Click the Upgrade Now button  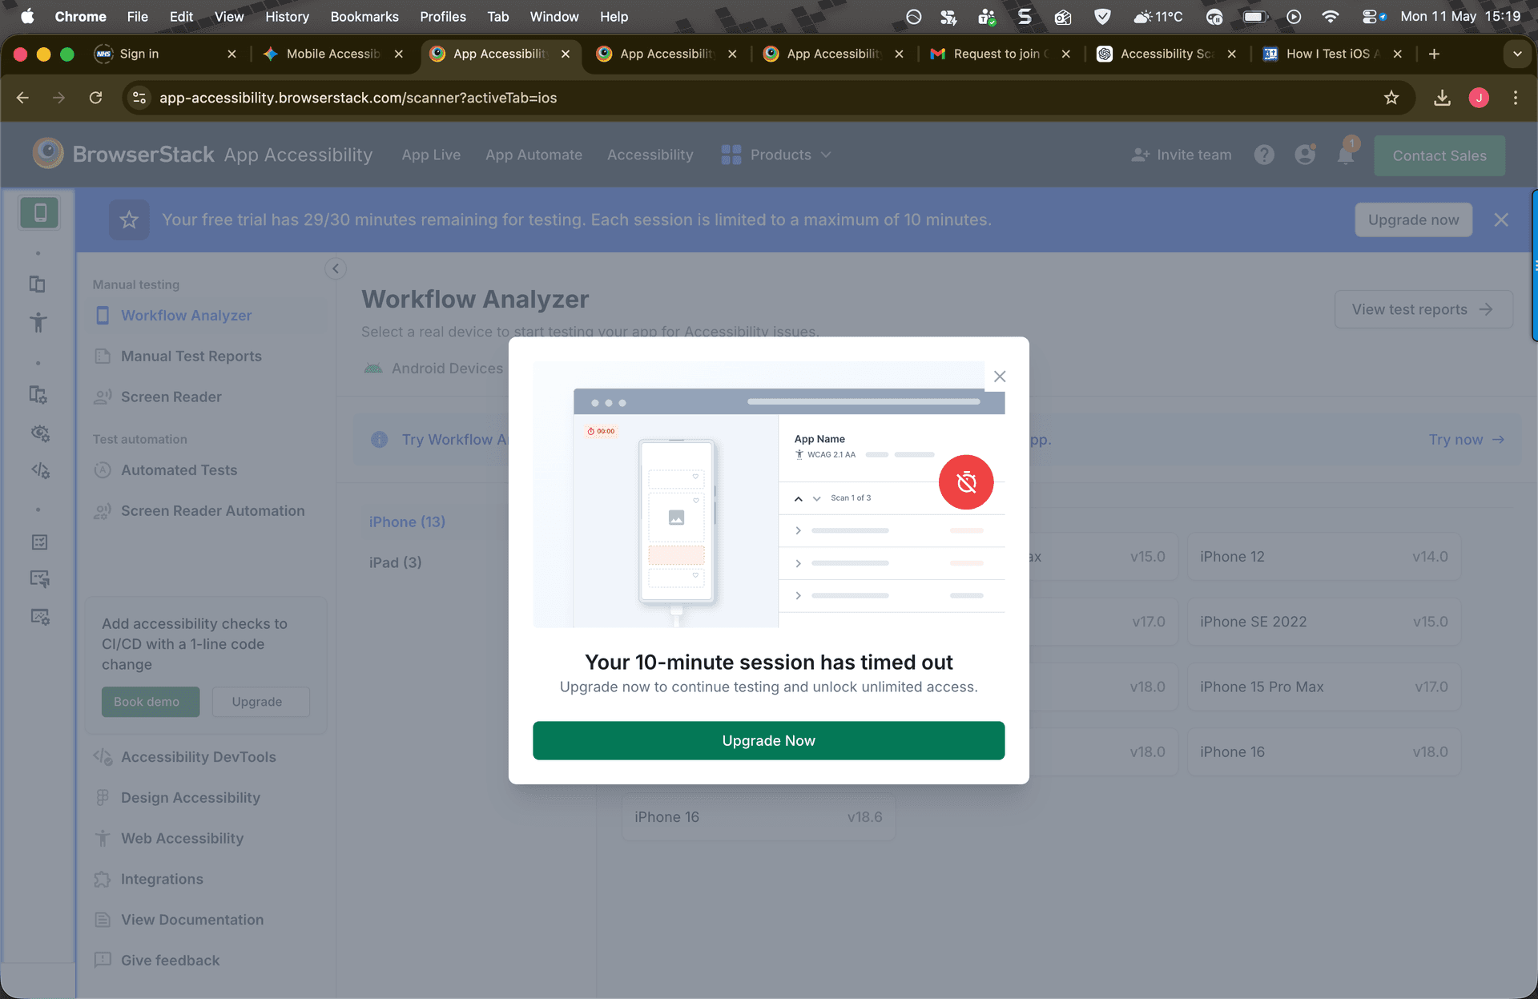click(x=768, y=740)
